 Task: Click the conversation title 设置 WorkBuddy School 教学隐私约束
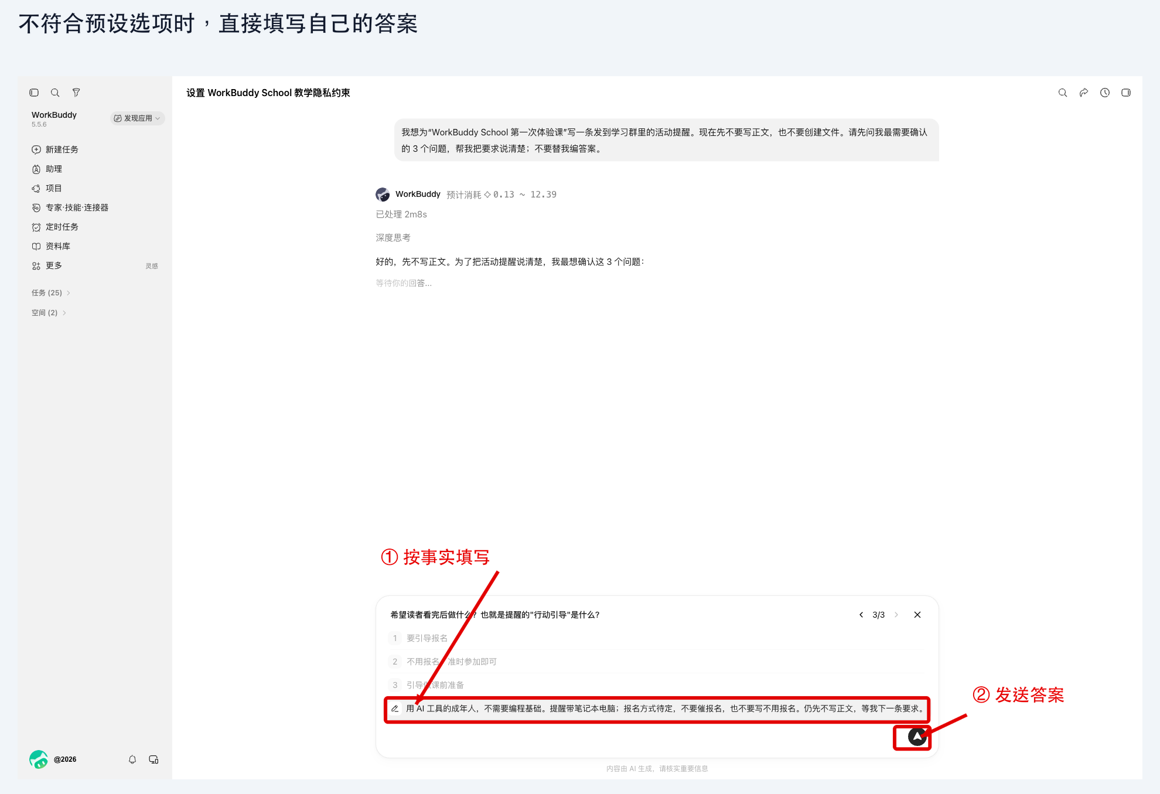268,93
